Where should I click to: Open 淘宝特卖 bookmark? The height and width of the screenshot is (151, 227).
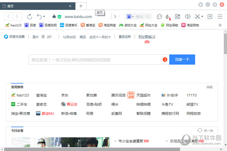tap(107, 25)
